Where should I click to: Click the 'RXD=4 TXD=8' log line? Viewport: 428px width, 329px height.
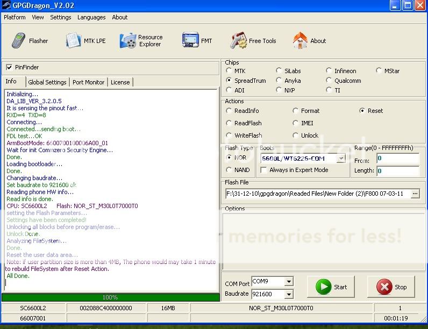click(26, 115)
